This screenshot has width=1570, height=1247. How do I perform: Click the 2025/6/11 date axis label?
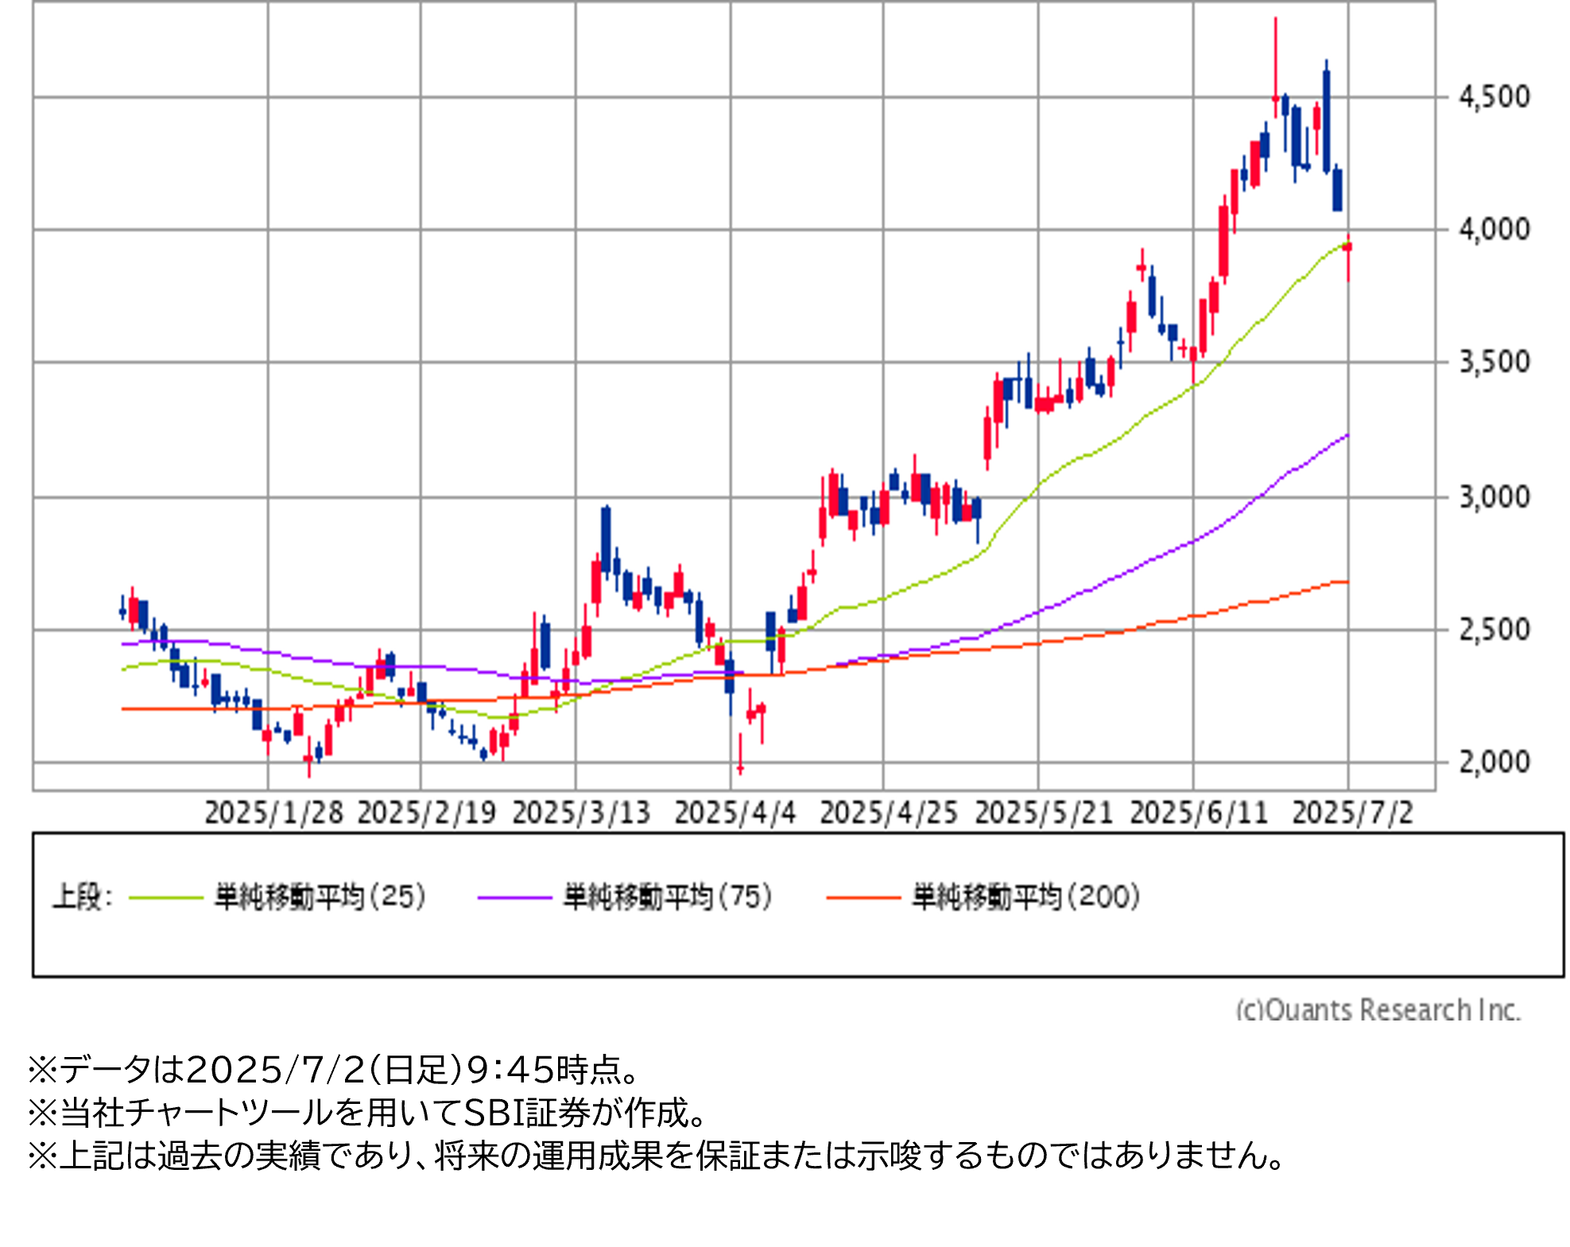point(1198,813)
